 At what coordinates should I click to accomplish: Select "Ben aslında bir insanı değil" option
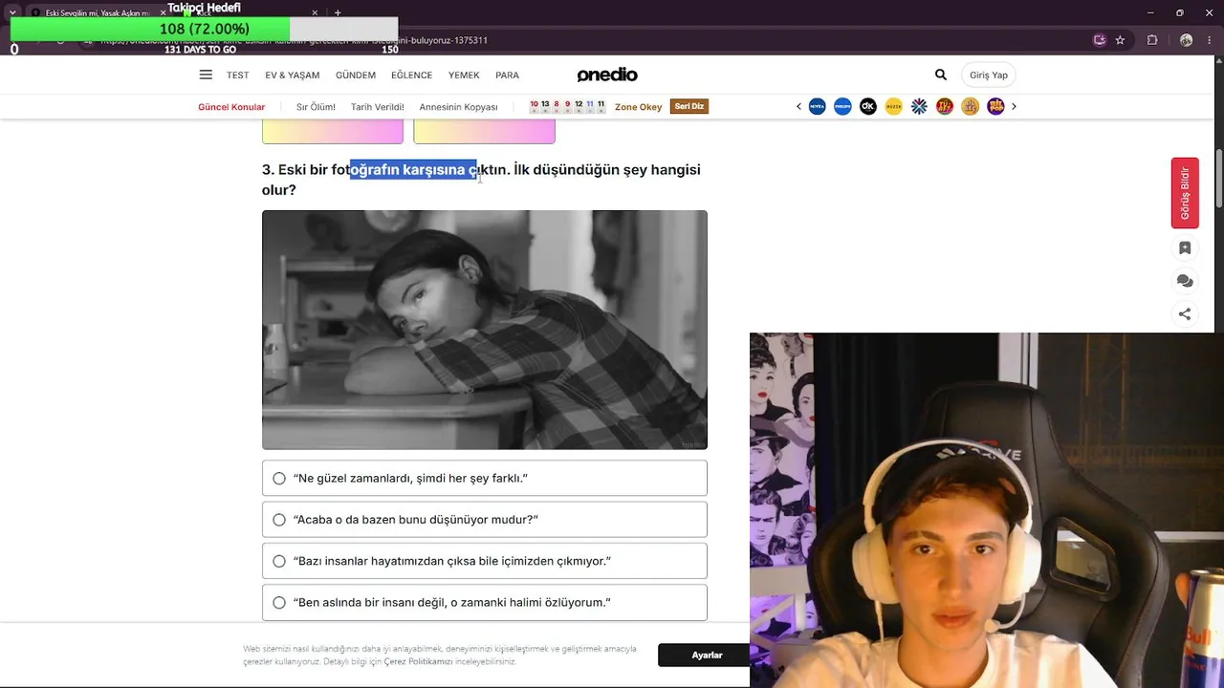[485, 603]
